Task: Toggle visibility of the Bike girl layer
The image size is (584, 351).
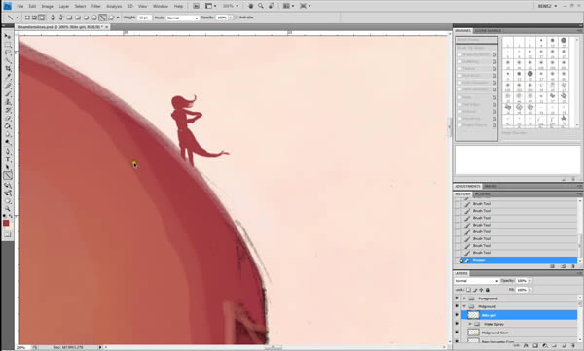Action: tap(457, 315)
